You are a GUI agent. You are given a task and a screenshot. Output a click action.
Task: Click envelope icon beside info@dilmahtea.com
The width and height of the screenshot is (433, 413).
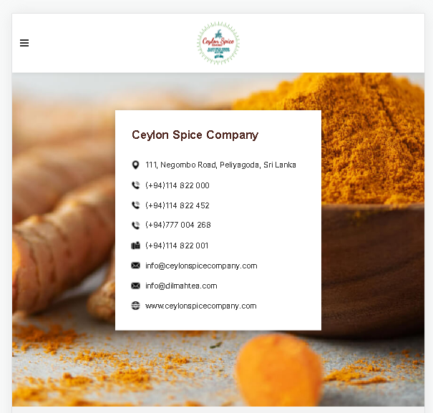click(135, 286)
